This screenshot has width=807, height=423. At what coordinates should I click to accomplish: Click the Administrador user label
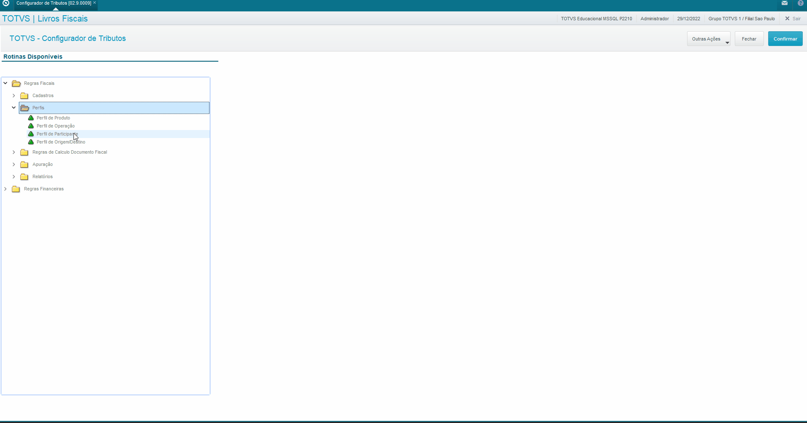coord(655,19)
